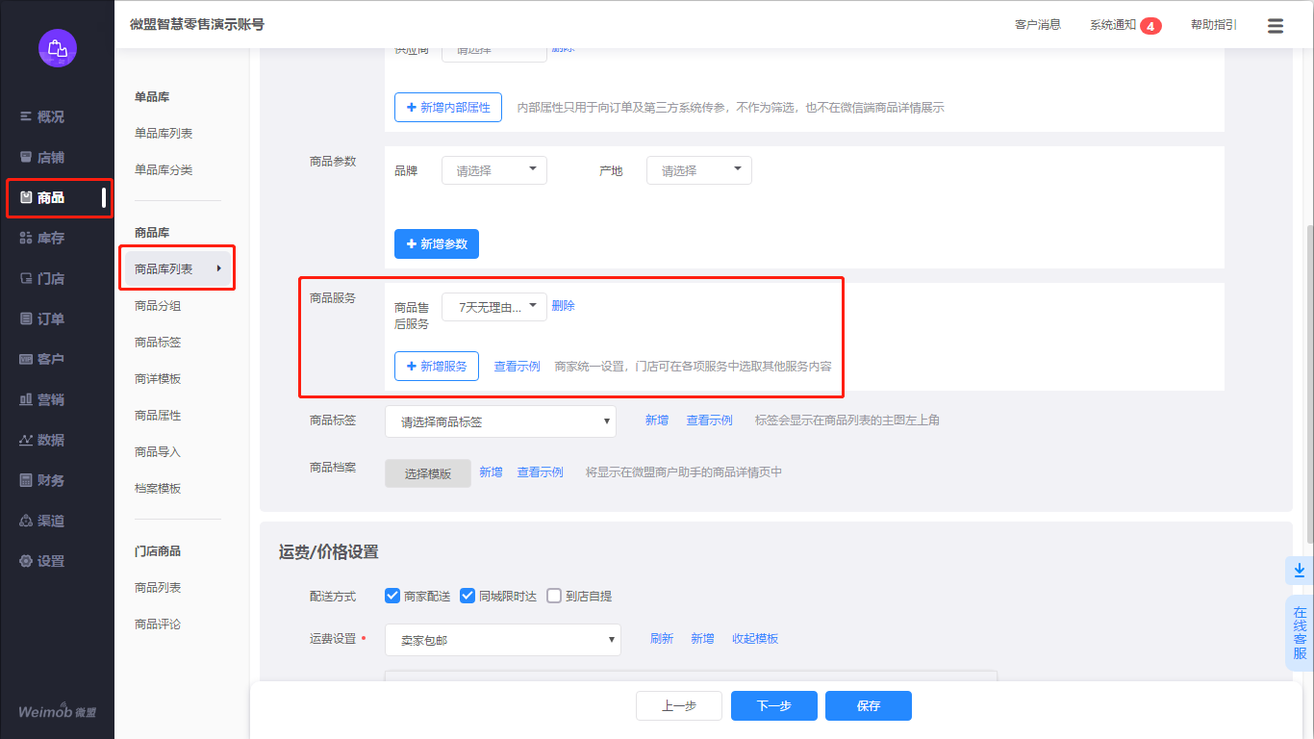The width and height of the screenshot is (1314, 739).
Task: Open 商品导入 submenu item
Action: [x=158, y=451]
